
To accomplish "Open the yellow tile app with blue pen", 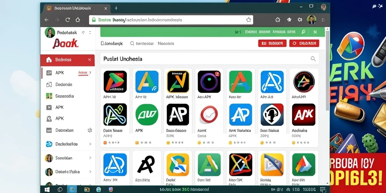I will (x=272, y=164).
